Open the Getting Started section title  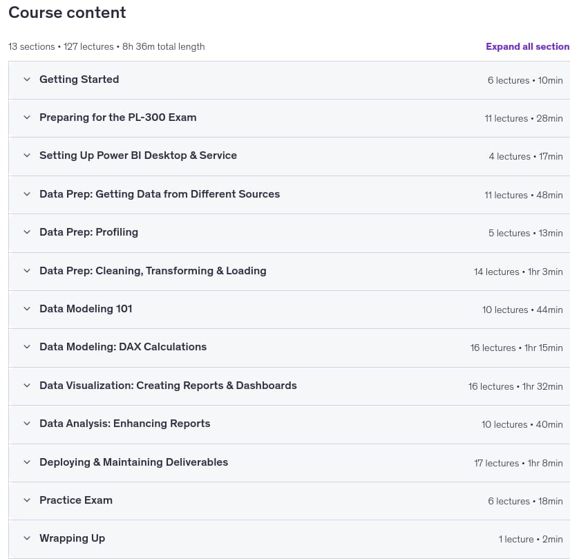(79, 79)
